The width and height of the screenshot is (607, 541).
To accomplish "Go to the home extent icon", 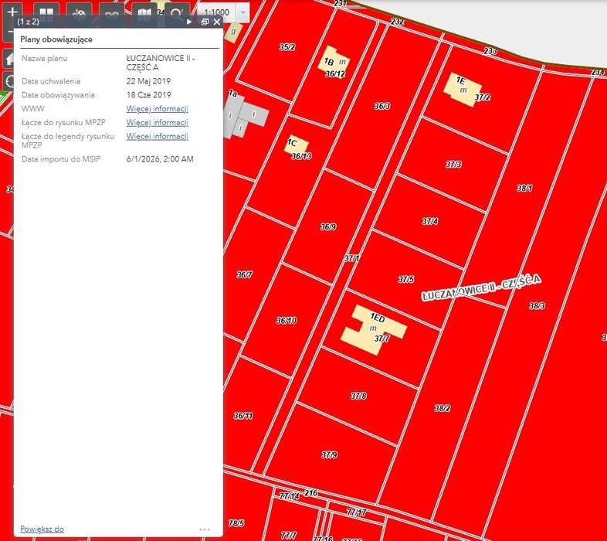I will pyautogui.click(x=8, y=59).
